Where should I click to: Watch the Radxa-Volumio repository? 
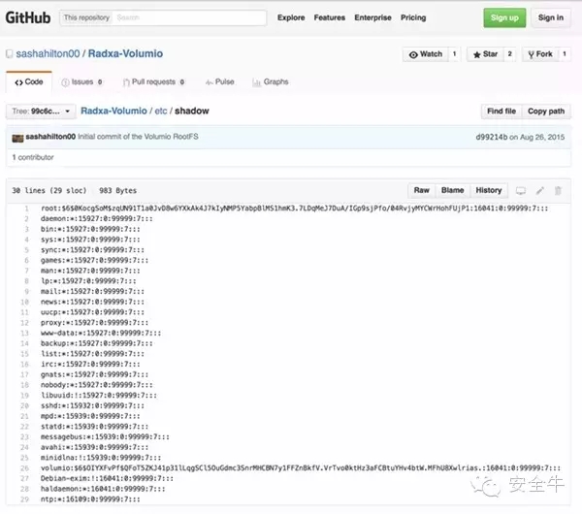[x=426, y=54]
